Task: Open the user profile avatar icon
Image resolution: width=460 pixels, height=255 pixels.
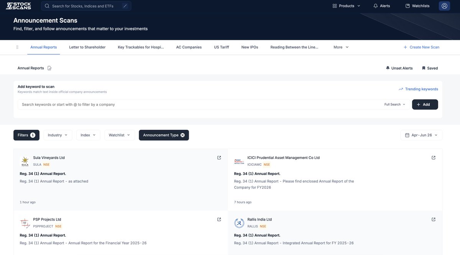Action: [444, 6]
